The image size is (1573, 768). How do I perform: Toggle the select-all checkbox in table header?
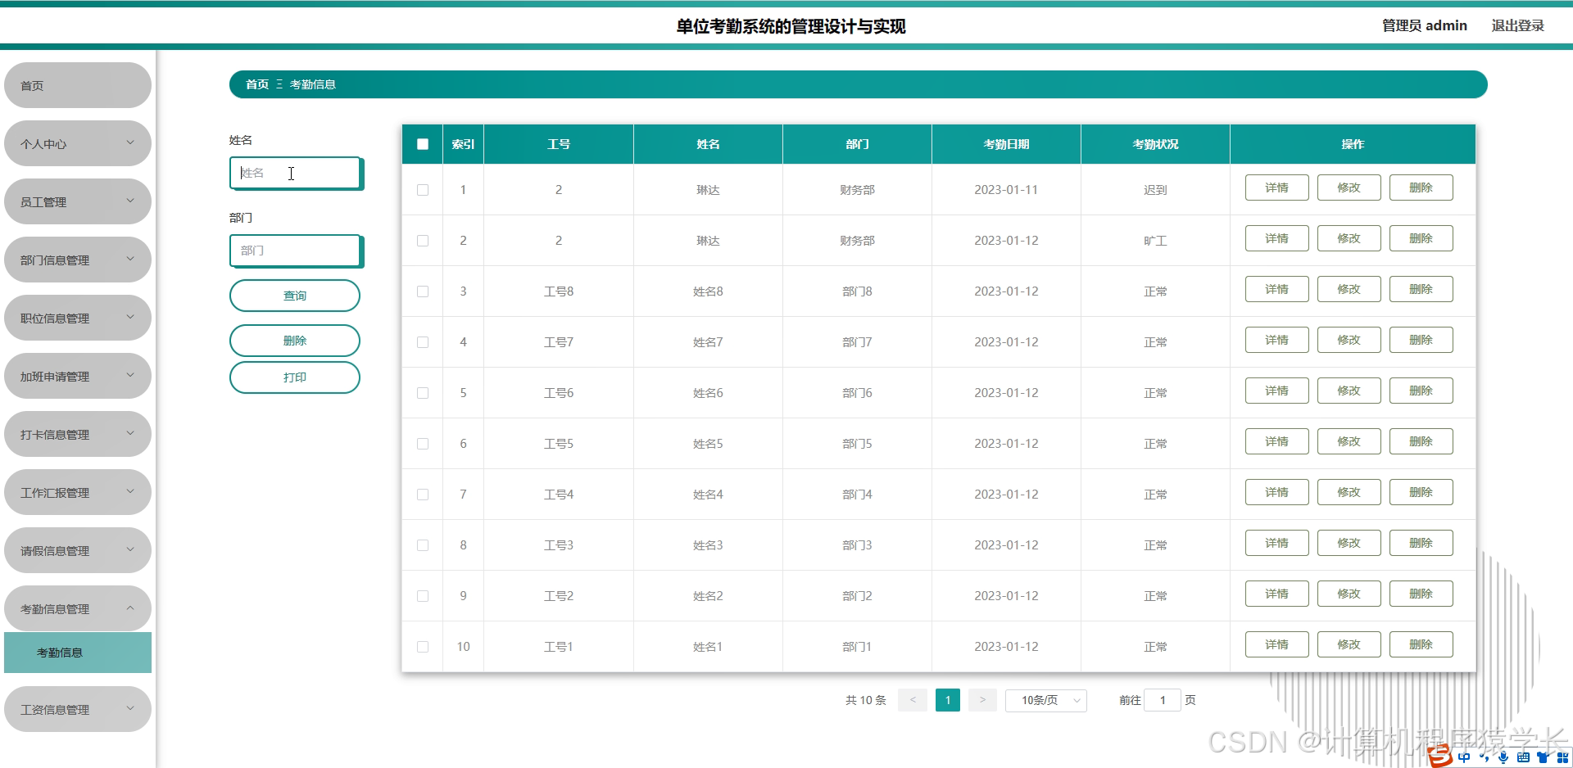[423, 144]
